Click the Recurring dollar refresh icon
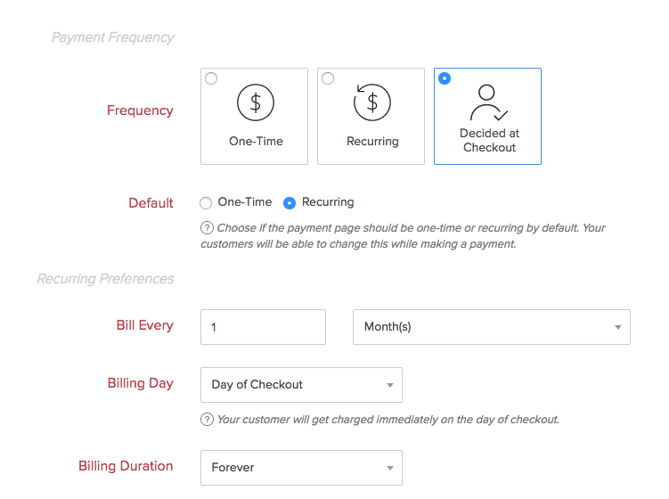Image resolution: width=669 pixels, height=499 pixels. 372,102
